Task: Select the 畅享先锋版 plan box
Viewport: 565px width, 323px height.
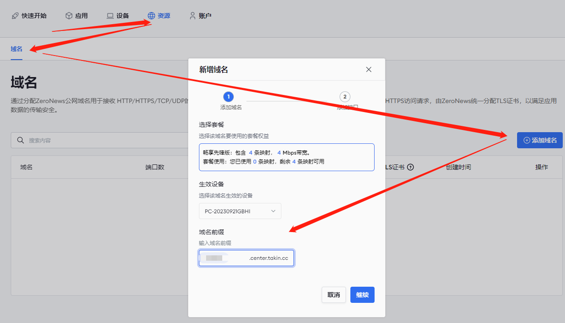Action: coord(286,157)
